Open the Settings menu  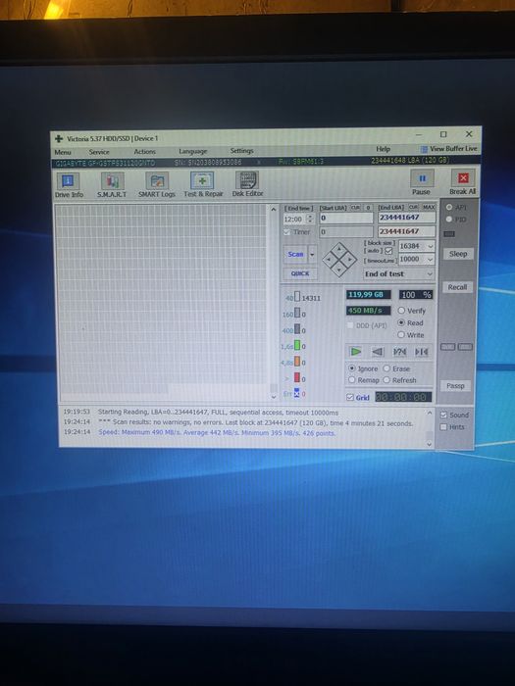pyautogui.click(x=241, y=151)
